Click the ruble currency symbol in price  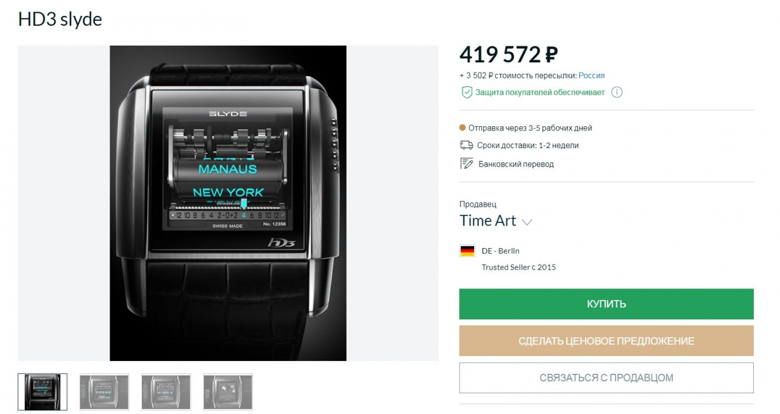550,55
